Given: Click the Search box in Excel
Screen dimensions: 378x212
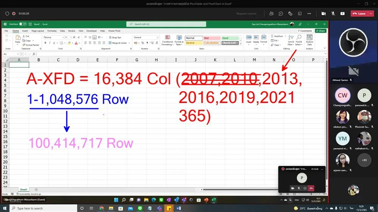Looking at the screenshot, I should [x=166, y=24].
